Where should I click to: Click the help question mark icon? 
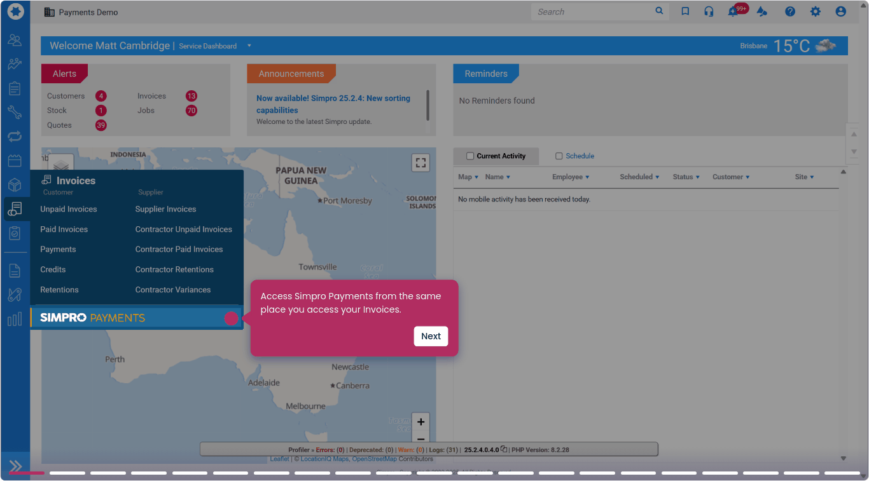pos(790,11)
